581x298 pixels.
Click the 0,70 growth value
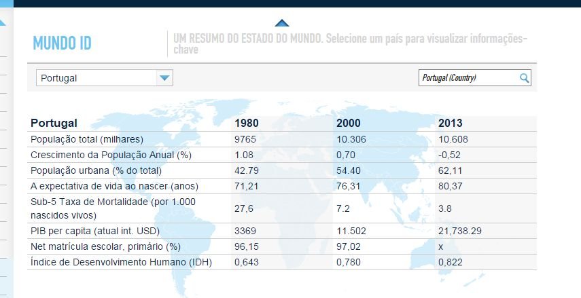coord(345,155)
